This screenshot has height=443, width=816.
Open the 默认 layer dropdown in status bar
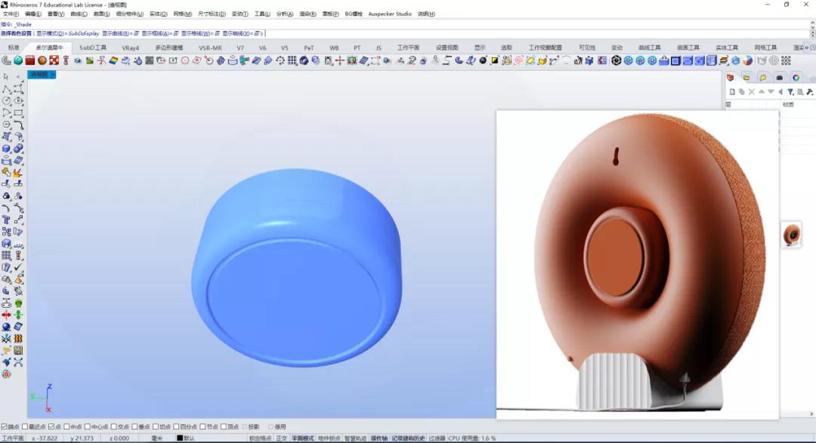coord(190,438)
